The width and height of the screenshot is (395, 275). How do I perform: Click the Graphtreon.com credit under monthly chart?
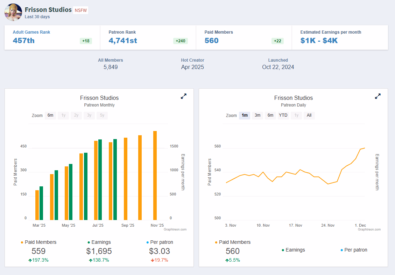(x=175, y=229)
